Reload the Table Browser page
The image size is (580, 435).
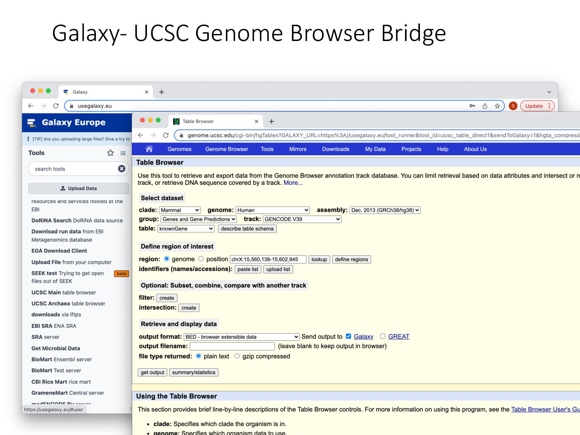166,135
